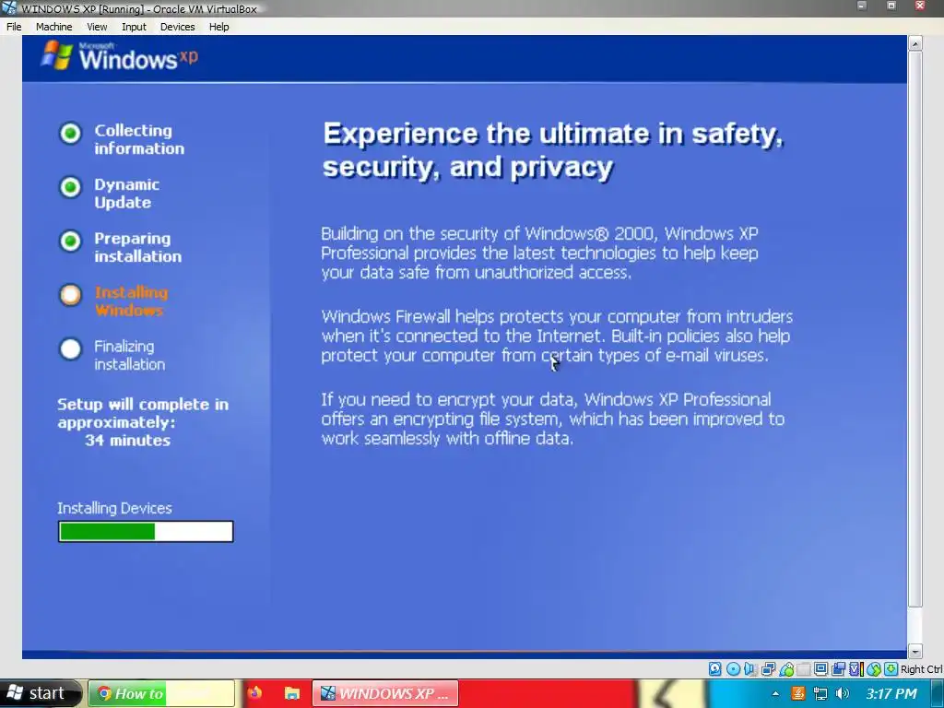This screenshot has width=944, height=708.
Task: Click the volume speaker tray icon
Action: 843,693
